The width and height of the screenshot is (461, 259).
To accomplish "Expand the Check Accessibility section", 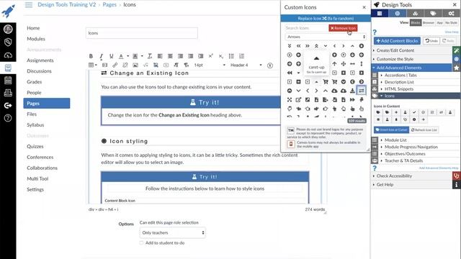I will (x=411, y=176).
